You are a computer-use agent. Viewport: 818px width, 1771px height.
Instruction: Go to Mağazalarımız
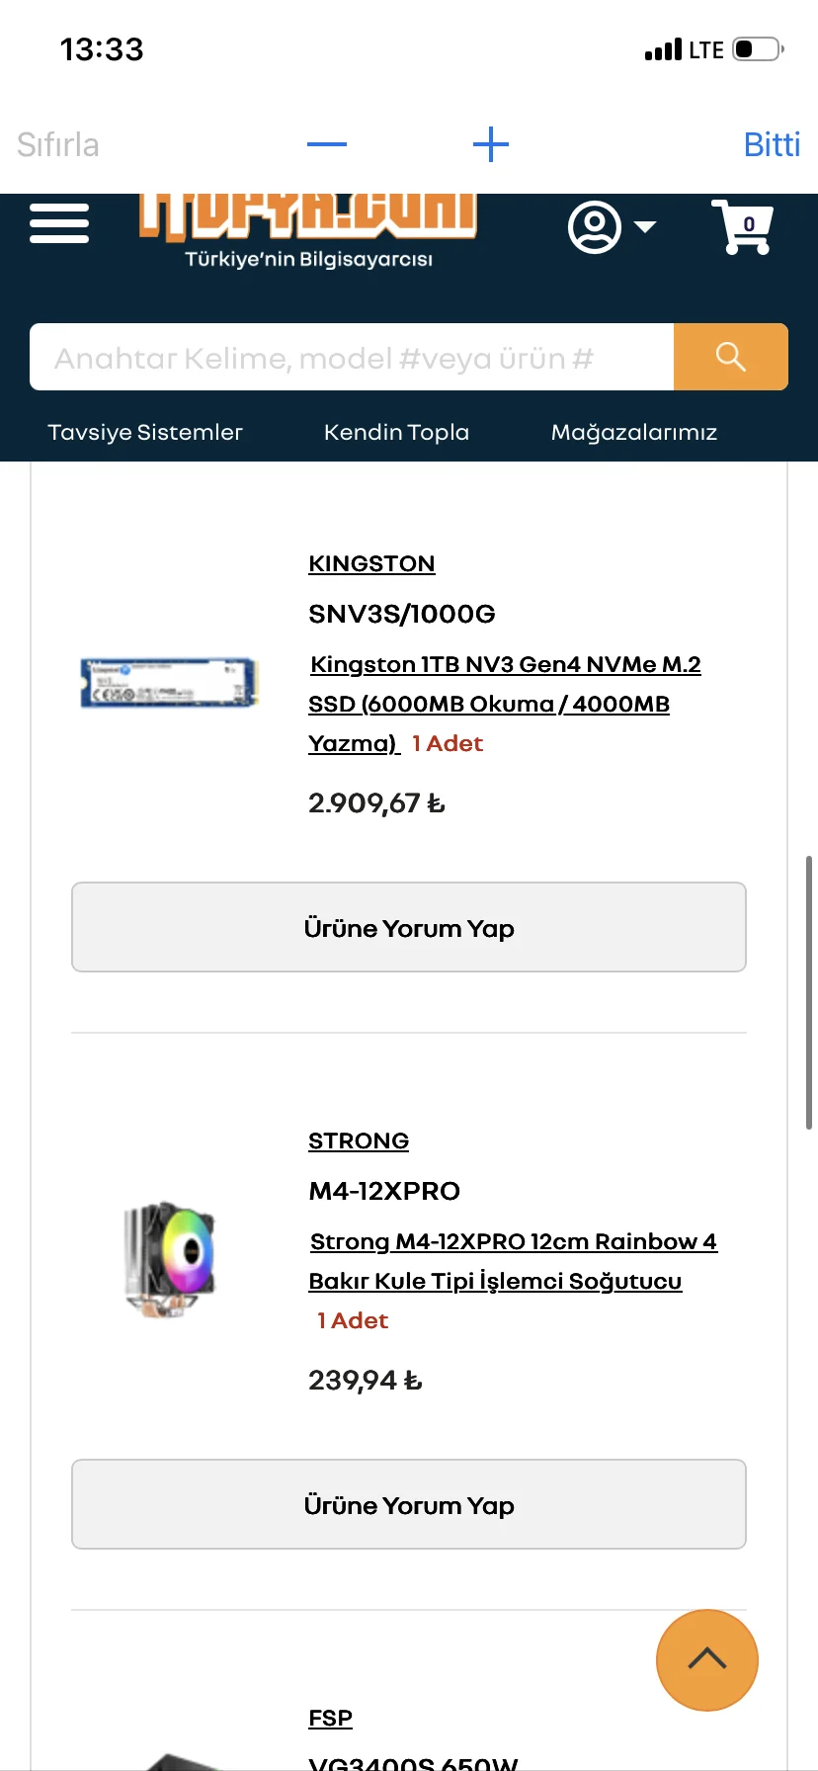pyautogui.click(x=633, y=432)
